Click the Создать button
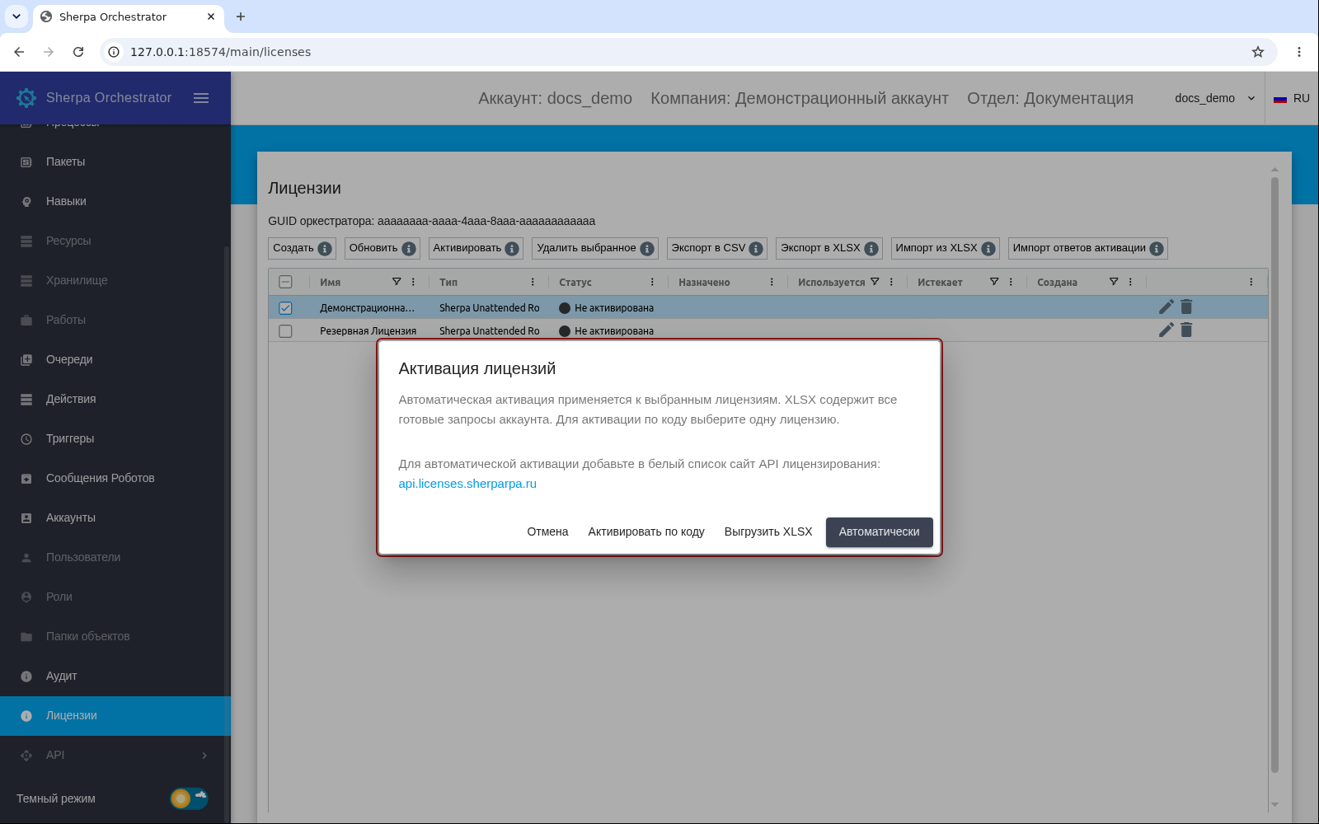This screenshot has height=824, width=1319. tap(302, 248)
